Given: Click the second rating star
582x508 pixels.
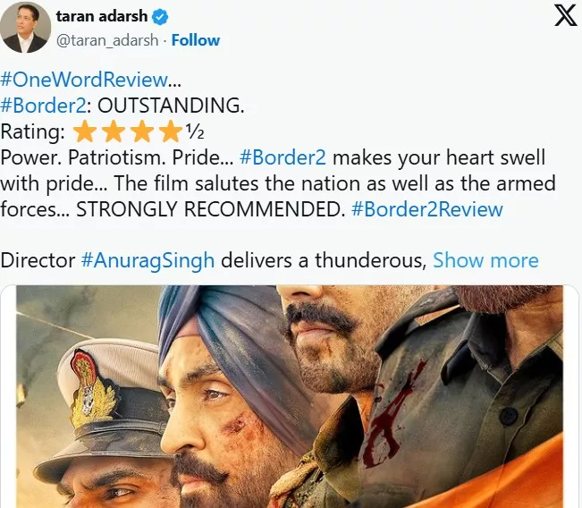Looking at the screenshot, I should click(x=114, y=131).
